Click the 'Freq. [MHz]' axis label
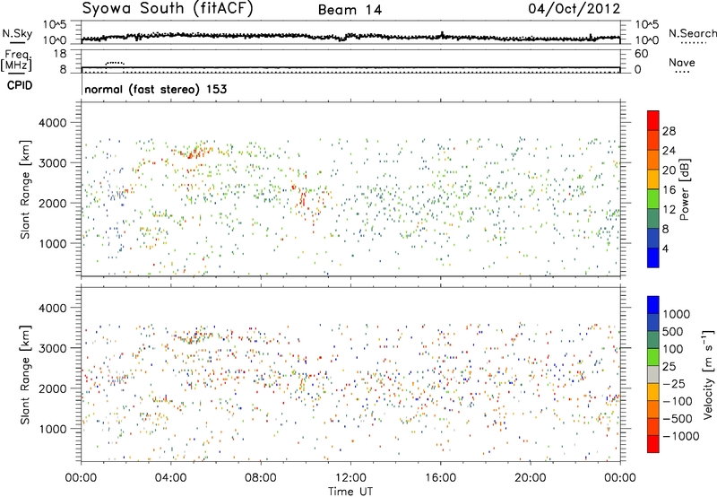This screenshot has height=497, width=717. point(16,60)
